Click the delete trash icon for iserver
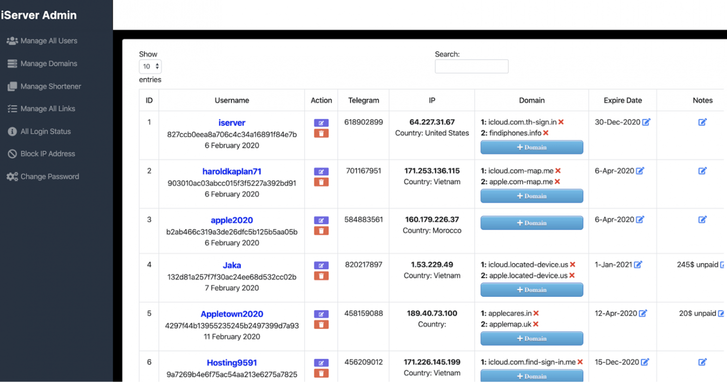 (x=321, y=133)
